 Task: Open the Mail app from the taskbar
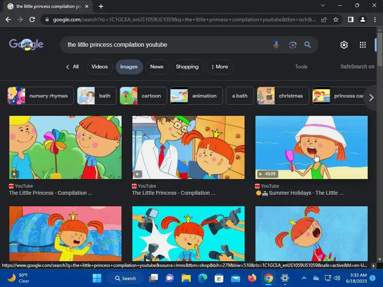pos(236,278)
